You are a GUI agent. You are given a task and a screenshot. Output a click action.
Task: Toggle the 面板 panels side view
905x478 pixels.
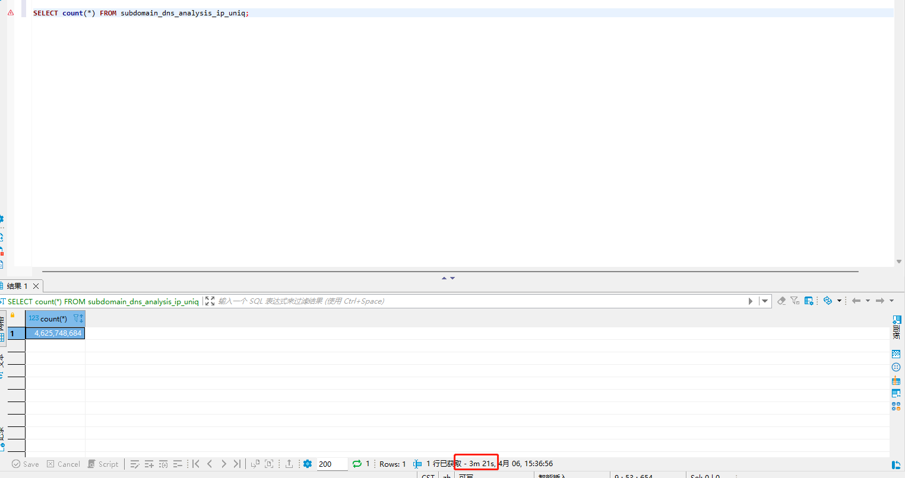(x=896, y=327)
